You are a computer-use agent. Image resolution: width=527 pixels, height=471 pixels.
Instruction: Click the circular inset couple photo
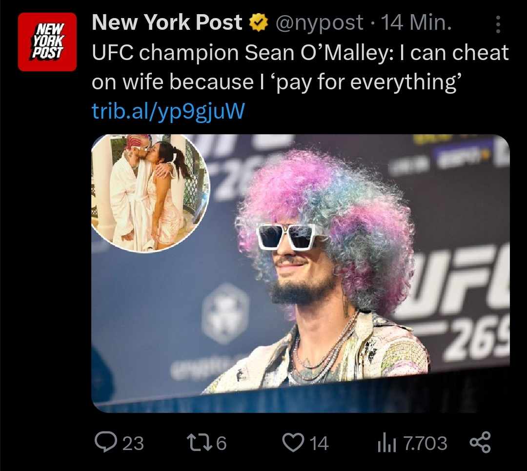click(150, 193)
